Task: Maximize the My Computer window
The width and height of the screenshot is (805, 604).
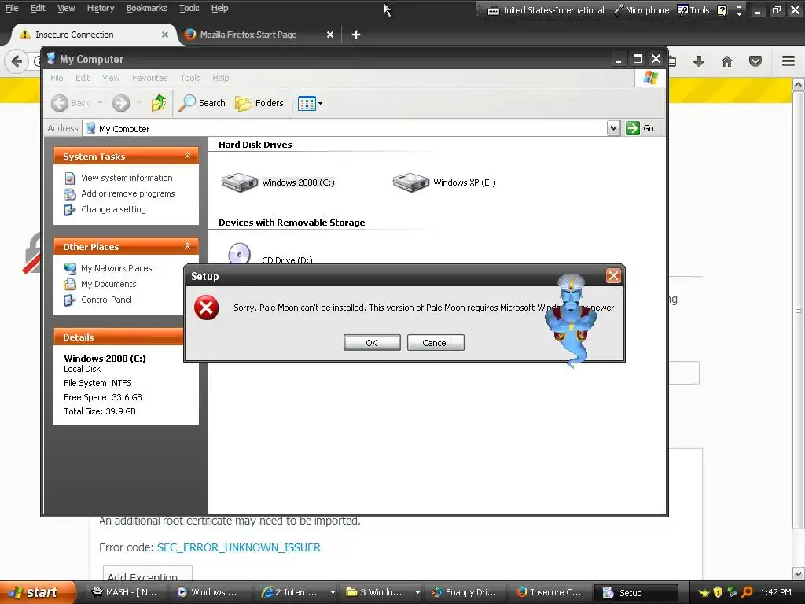Action: click(638, 59)
